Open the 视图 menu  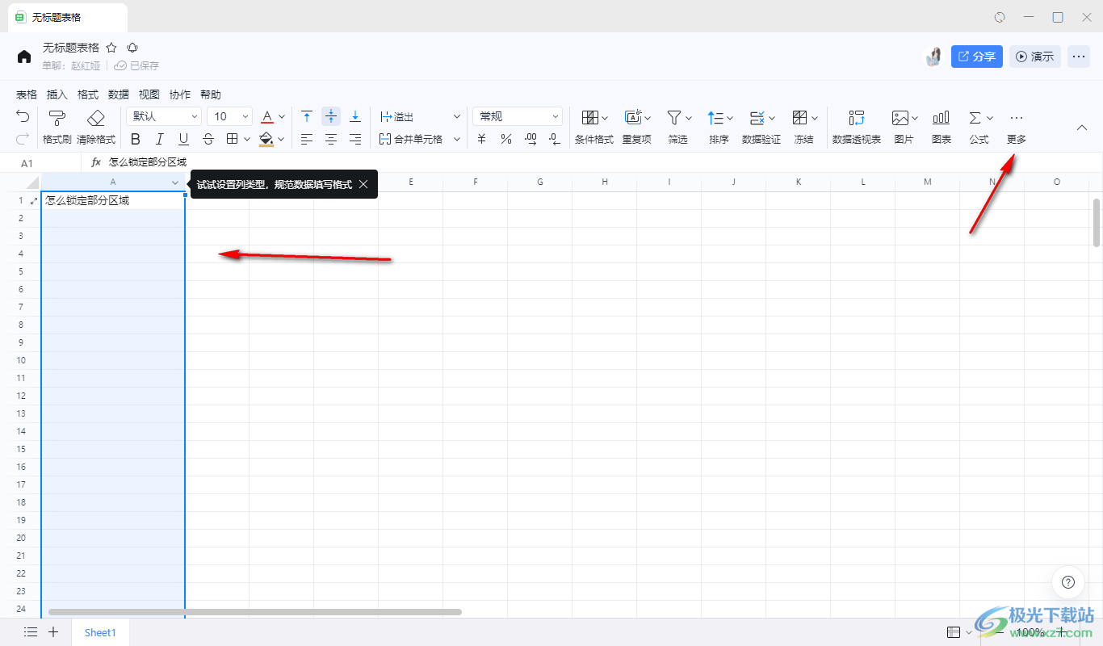pyautogui.click(x=149, y=94)
